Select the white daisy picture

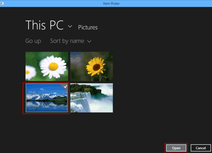coord(47,66)
